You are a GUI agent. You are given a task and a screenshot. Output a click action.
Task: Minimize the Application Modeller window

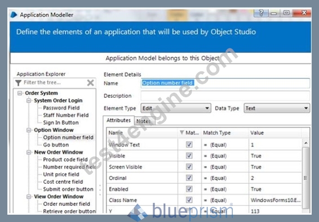click(274, 13)
